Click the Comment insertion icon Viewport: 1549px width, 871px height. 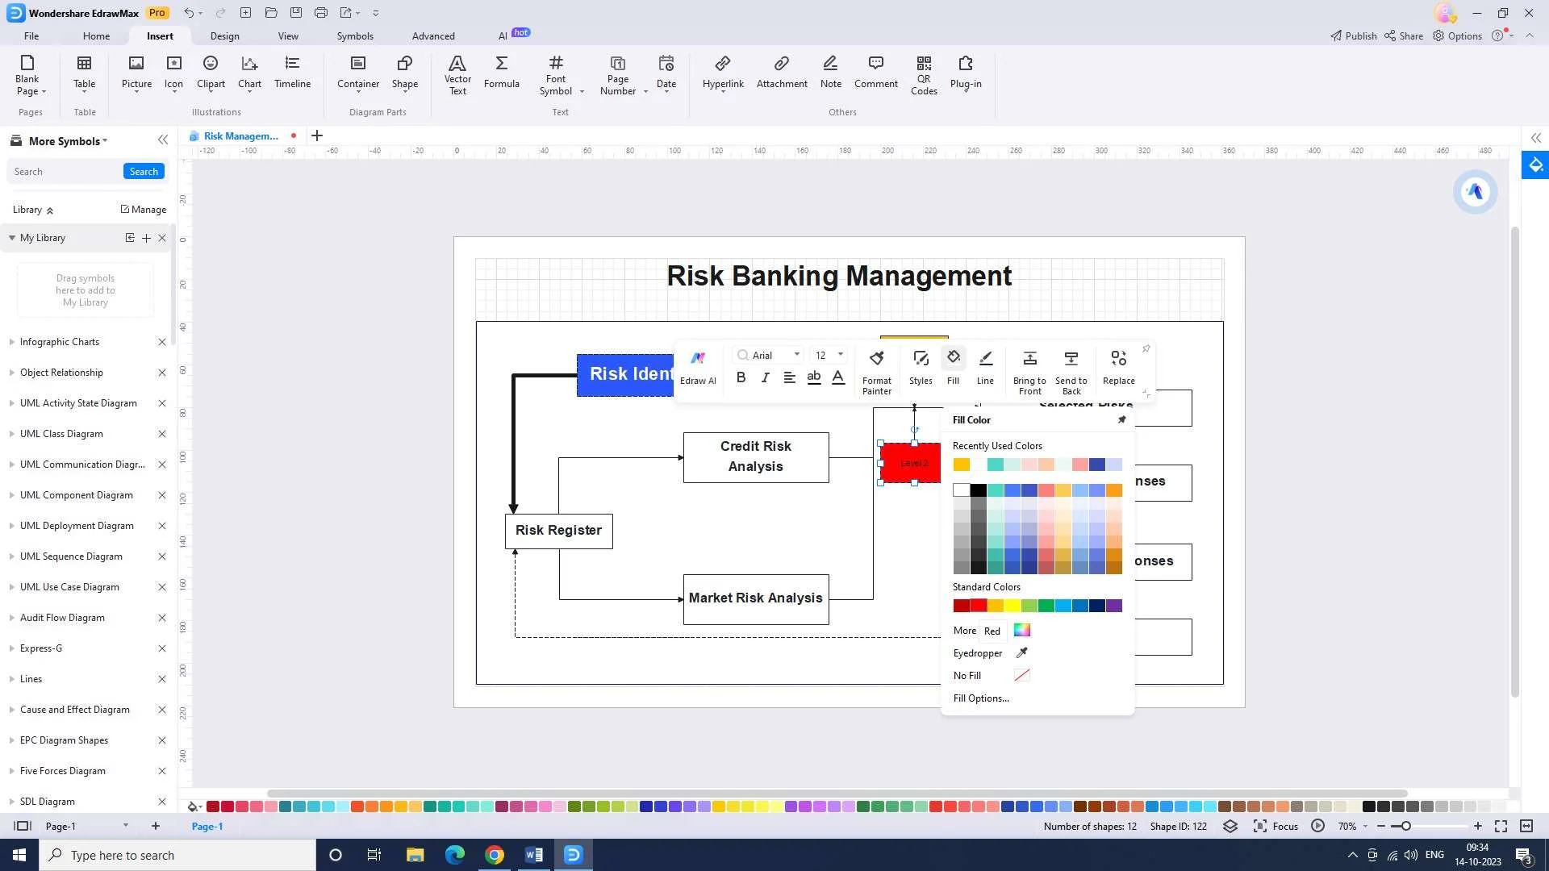point(875,71)
